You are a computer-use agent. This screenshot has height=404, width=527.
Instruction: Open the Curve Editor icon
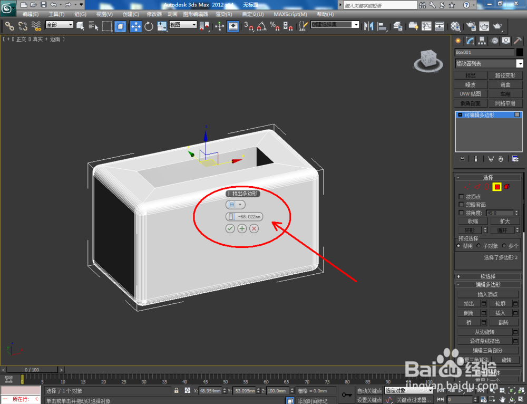pos(426,26)
